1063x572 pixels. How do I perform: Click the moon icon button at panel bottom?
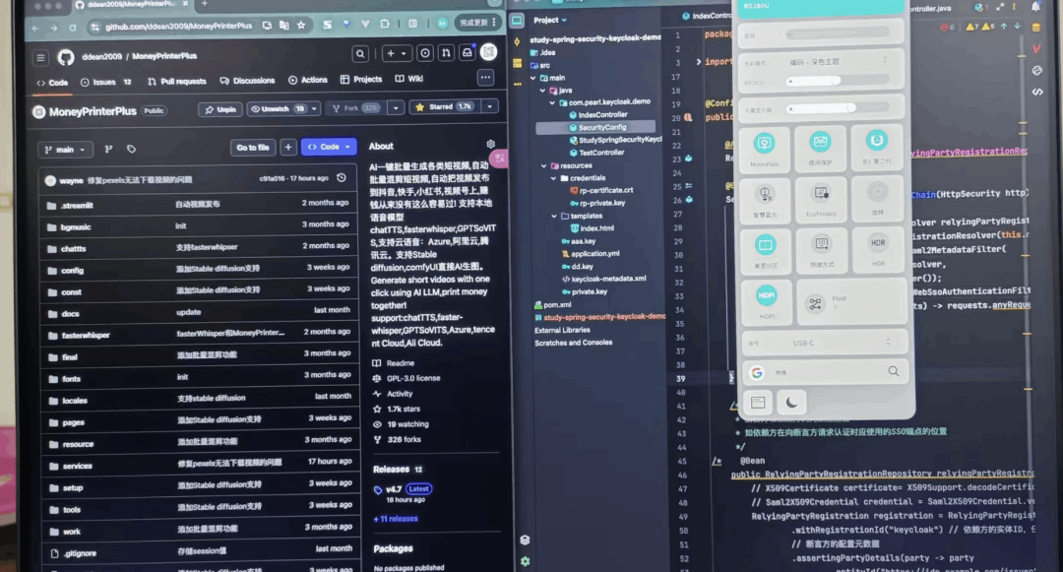point(791,403)
